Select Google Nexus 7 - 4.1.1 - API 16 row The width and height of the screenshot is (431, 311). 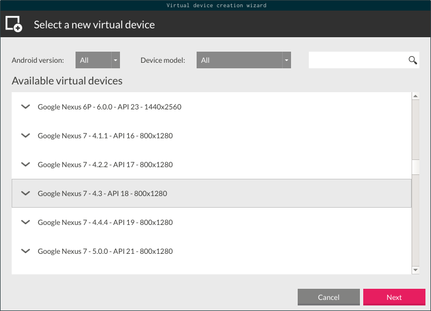pyautogui.click(x=212, y=136)
